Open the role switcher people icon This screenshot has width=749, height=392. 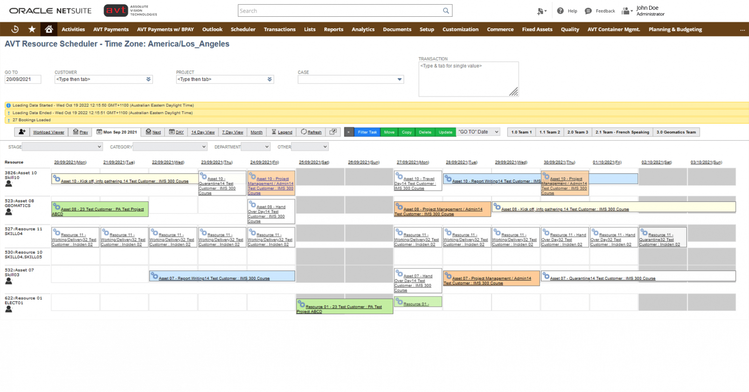pos(626,11)
